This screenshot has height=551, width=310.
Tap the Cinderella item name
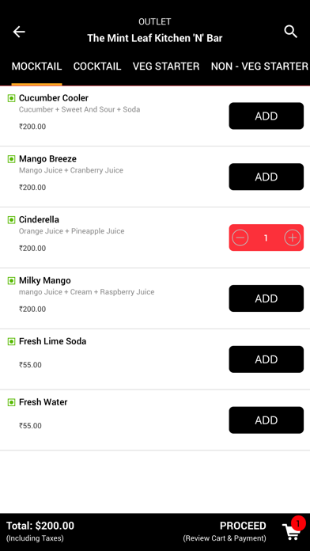[x=39, y=219]
